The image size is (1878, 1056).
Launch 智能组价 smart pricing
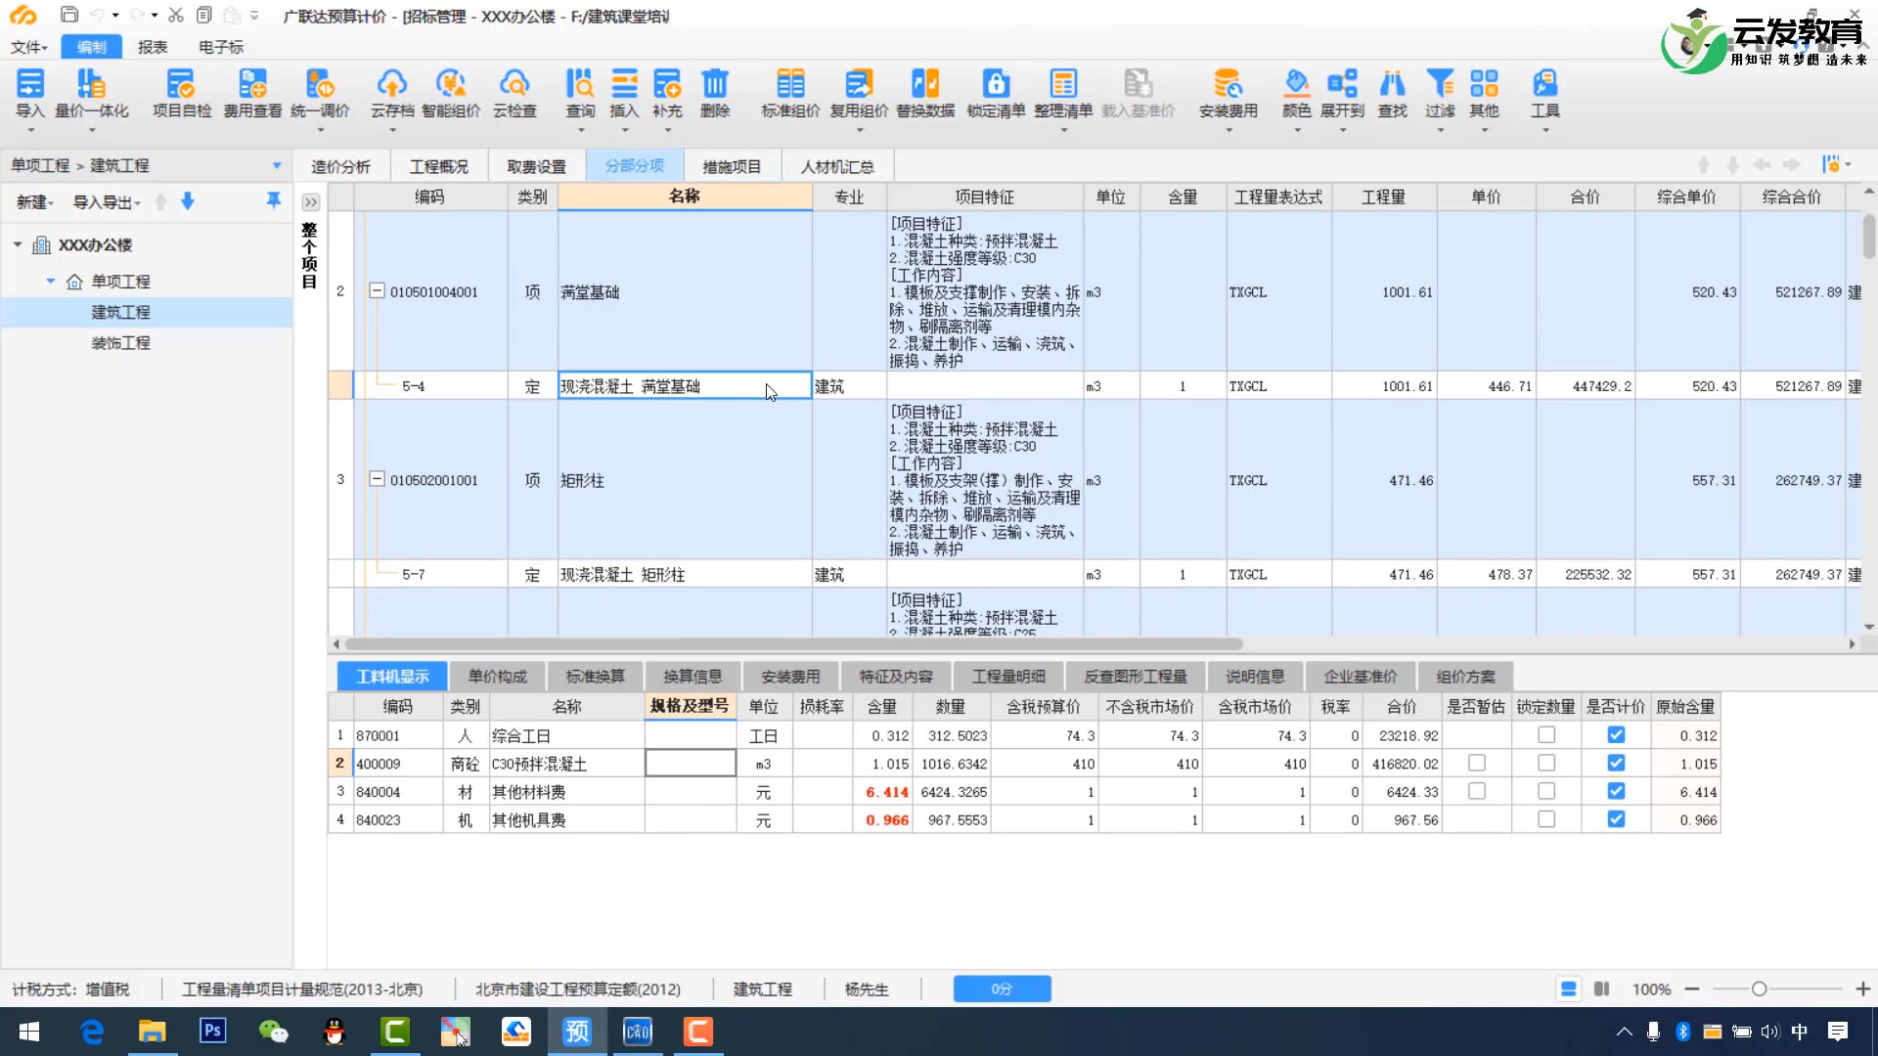click(x=451, y=95)
